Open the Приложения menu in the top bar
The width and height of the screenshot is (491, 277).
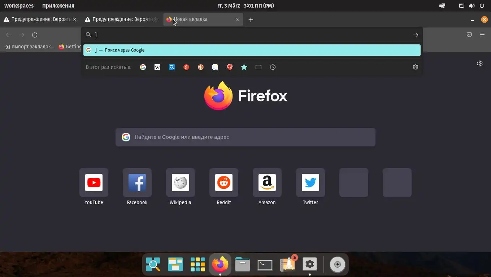[58, 5]
